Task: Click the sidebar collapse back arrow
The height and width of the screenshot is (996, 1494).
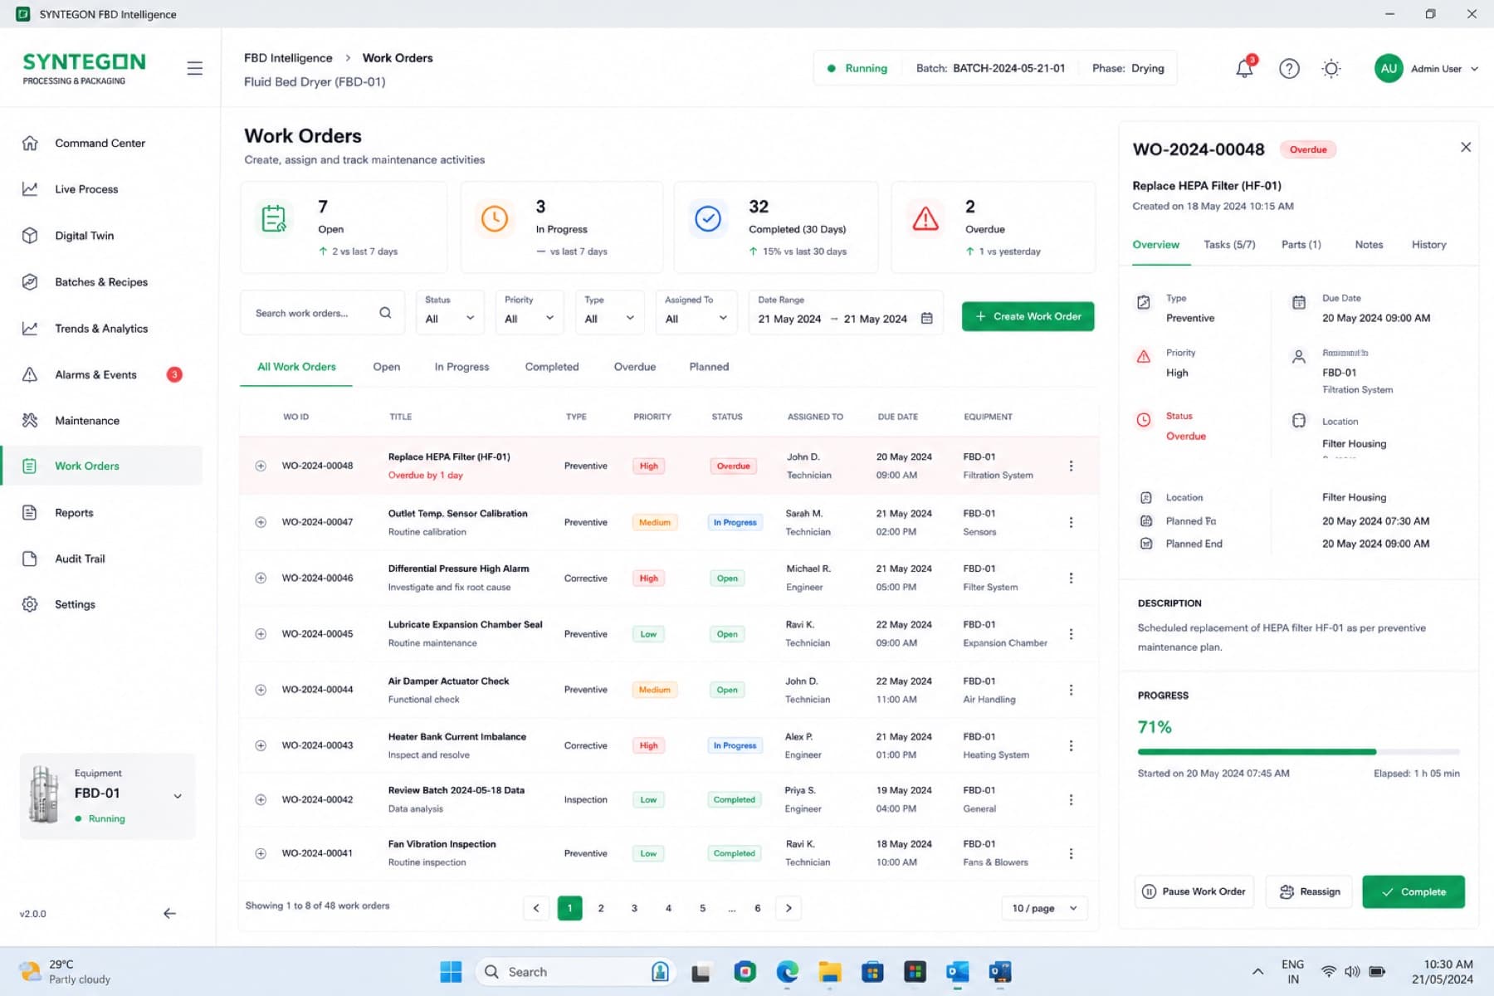Action: pos(169,913)
